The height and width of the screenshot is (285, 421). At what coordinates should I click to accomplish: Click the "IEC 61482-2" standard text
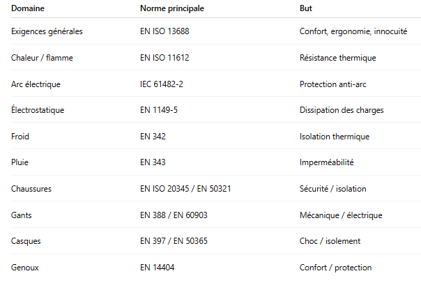tap(162, 84)
